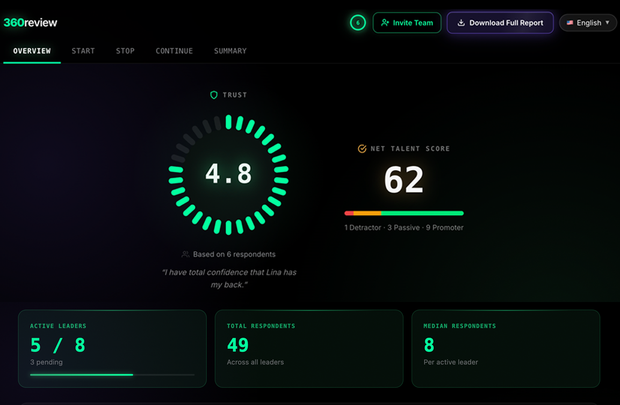This screenshot has height=405, width=620.
Task: Click the people icon beside respondents count
Action: [x=185, y=254]
